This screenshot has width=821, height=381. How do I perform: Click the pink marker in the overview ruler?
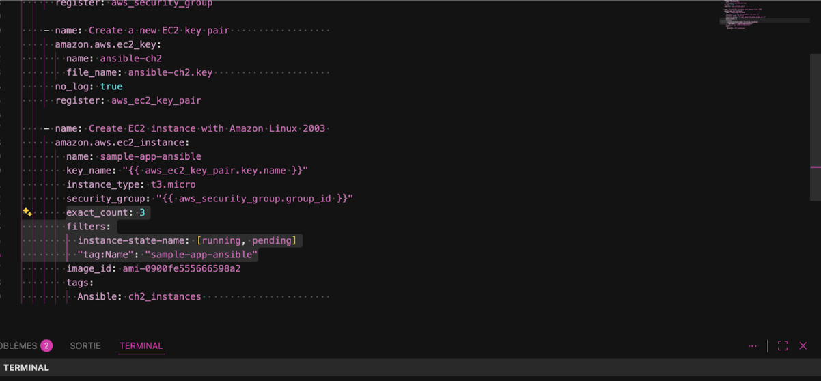coord(815,167)
